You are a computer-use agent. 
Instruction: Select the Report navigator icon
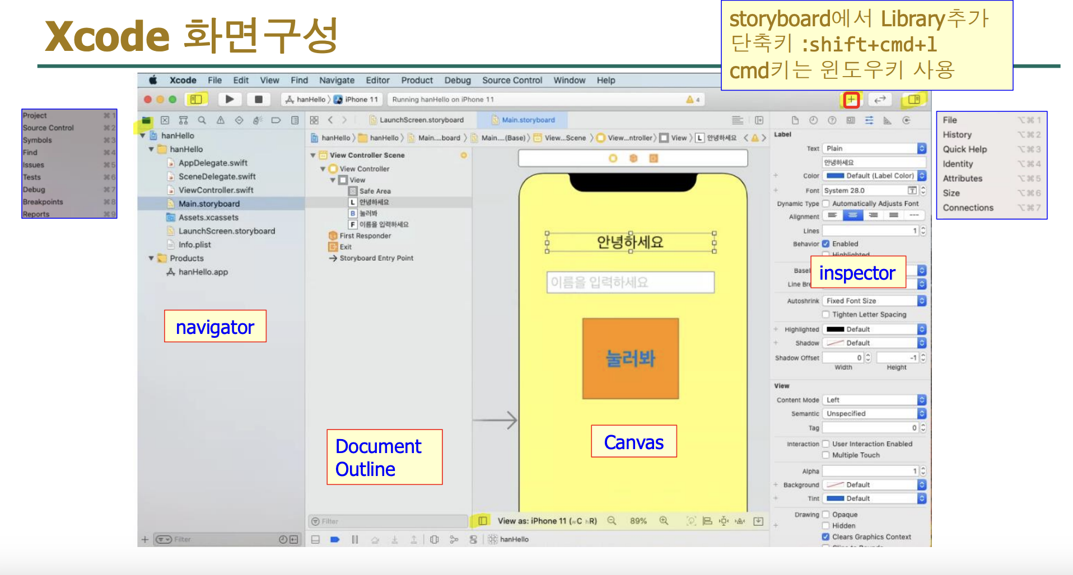[295, 120]
